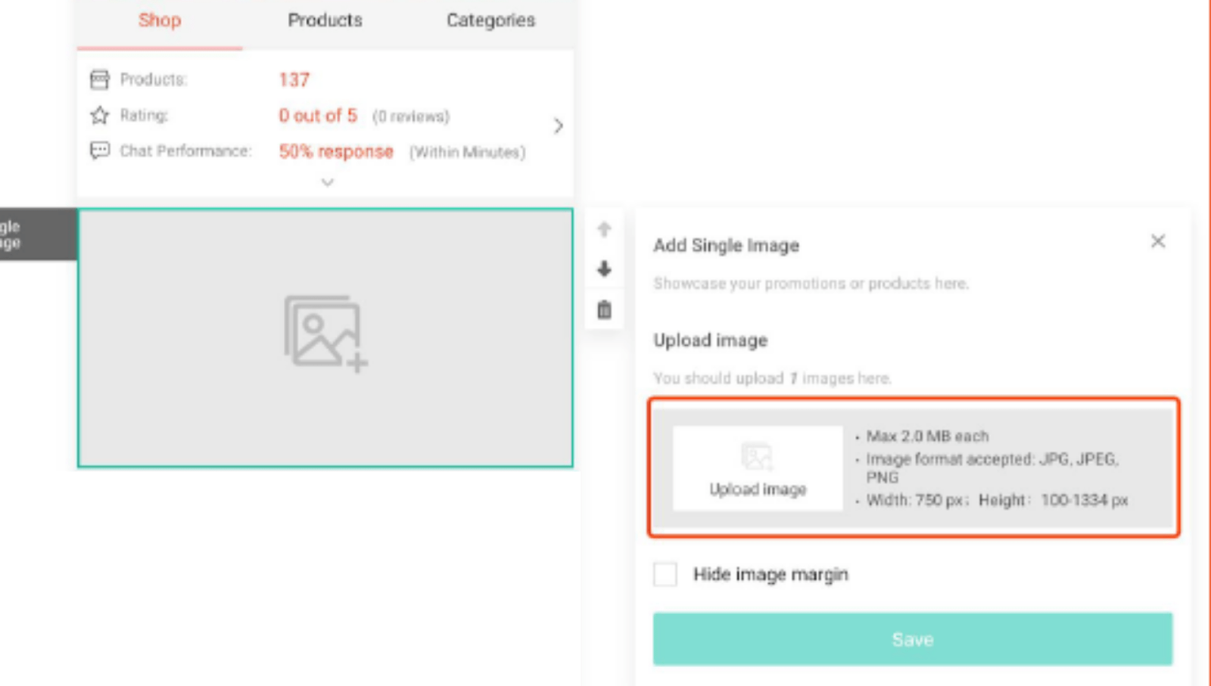The height and width of the screenshot is (686, 1211).
Task: Click the Products storefront icon
Action: tap(100, 79)
